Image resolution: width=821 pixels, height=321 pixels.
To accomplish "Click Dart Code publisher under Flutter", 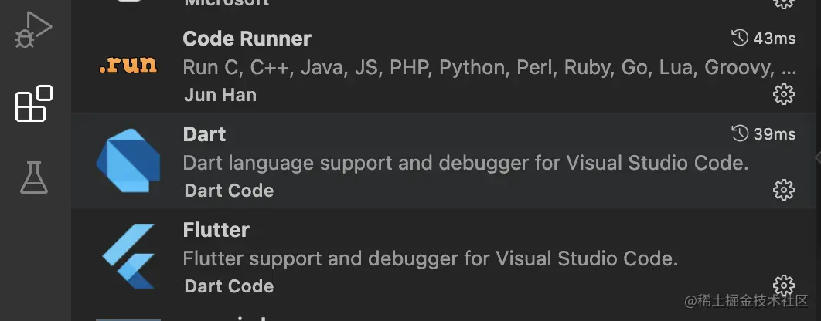I will pos(229,286).
